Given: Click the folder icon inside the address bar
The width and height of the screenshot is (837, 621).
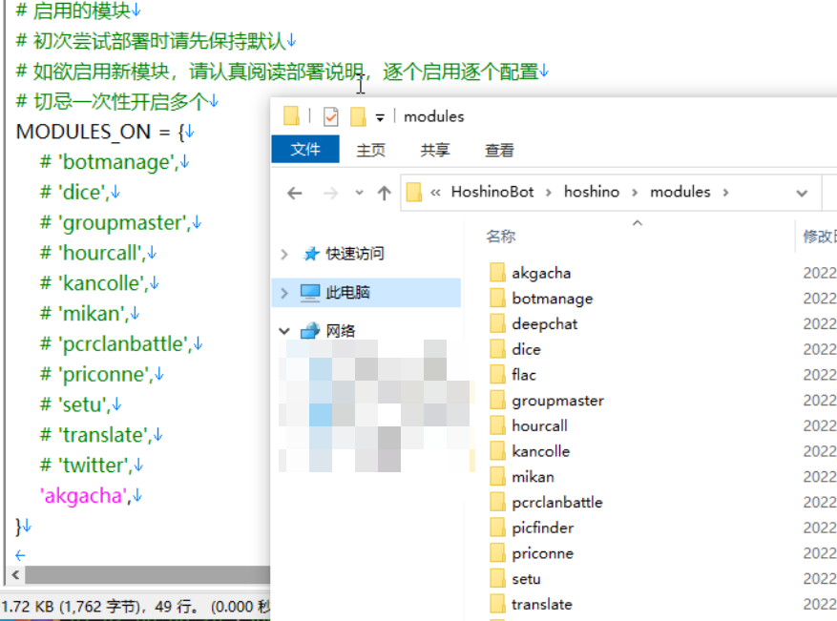Looking at the screenshot, I should tap(414, 191).
